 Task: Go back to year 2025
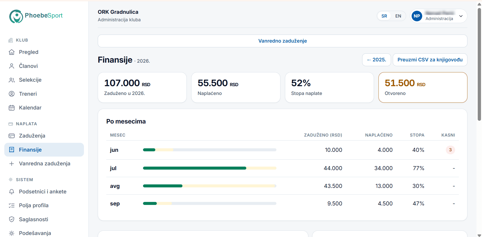[376, 60]
